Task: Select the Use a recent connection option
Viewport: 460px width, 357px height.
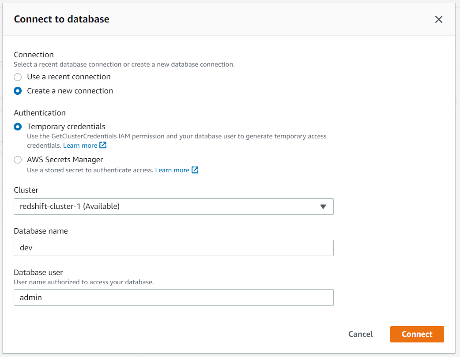Action: click(18, 77)
